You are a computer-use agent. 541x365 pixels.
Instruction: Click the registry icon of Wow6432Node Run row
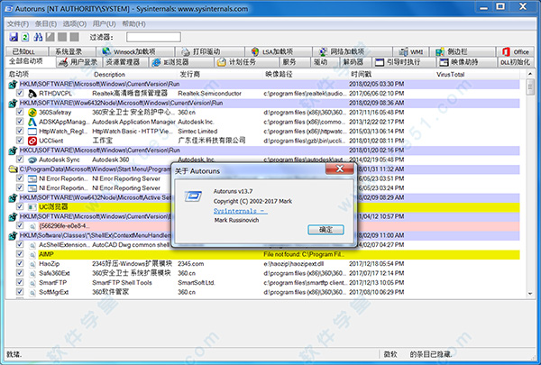pos(13,103)
